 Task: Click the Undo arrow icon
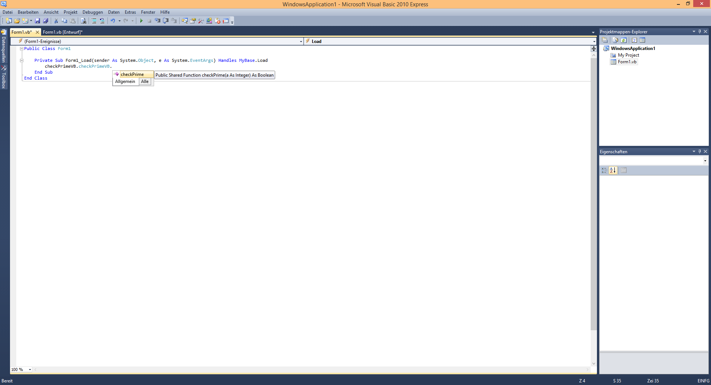click(x=113, y=21)
